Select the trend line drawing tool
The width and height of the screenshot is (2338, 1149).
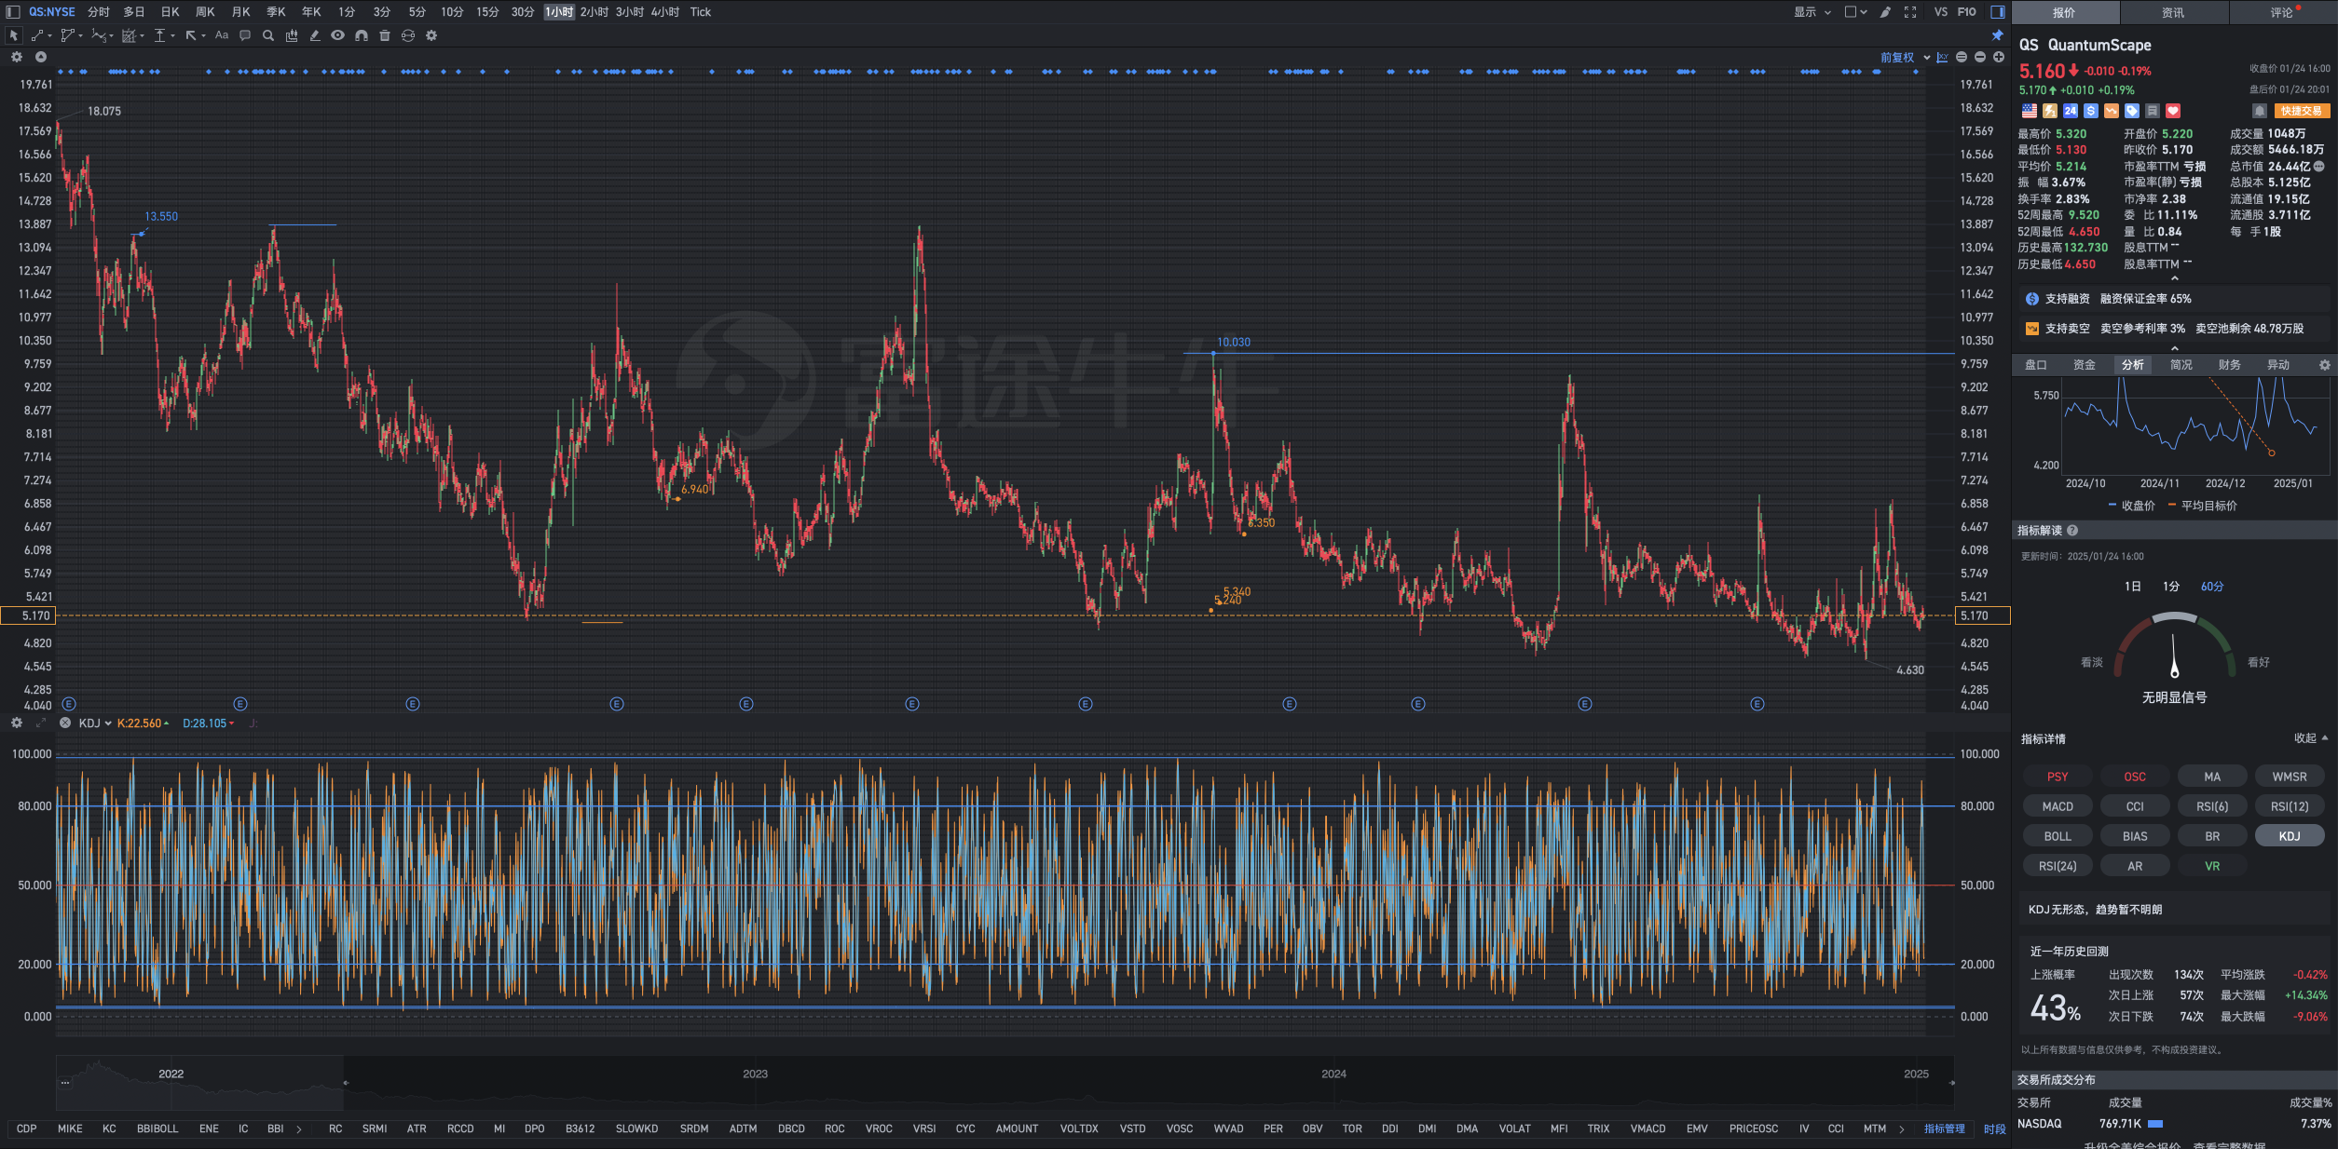[x=37, y=35]
